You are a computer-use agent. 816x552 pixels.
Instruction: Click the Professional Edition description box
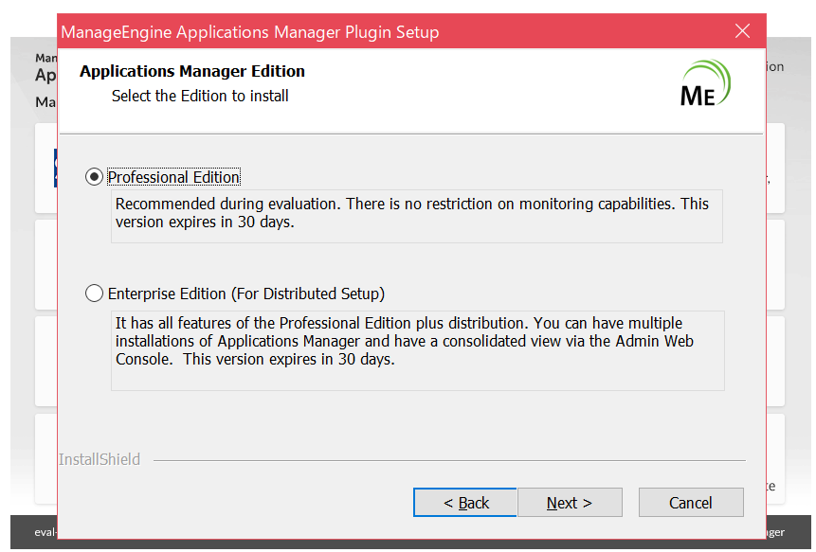point(416,216)
